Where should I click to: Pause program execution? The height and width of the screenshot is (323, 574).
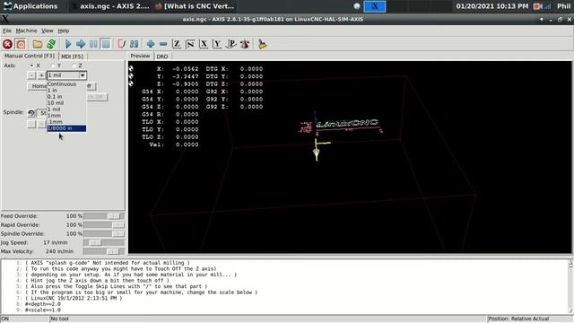coord(93,44)
